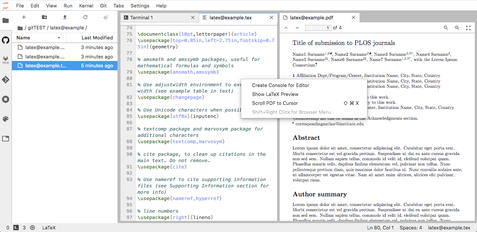477x232 pixels.
Task: Click Ln 80, Col 1 in status bar
Action: (x=380, y=228)
